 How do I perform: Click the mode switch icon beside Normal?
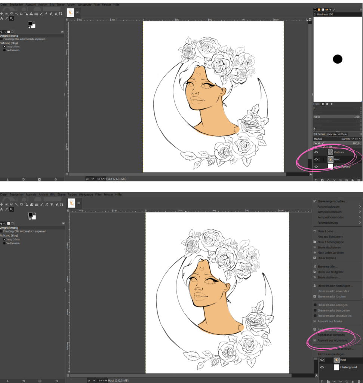pyautogui.click(x=356, y=139)
